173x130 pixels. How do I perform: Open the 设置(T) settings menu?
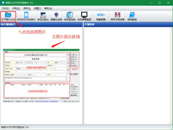pos(38,8)
